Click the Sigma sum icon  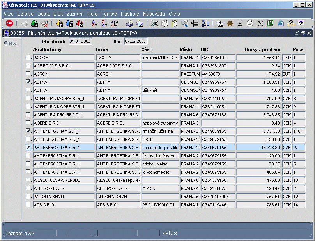click(x=260, y=23)
